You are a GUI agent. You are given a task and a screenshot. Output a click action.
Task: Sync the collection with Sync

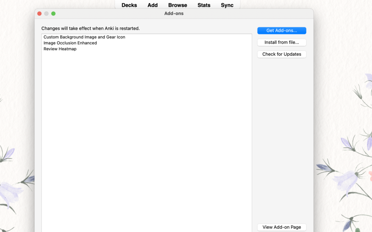[x=227, y=5]
